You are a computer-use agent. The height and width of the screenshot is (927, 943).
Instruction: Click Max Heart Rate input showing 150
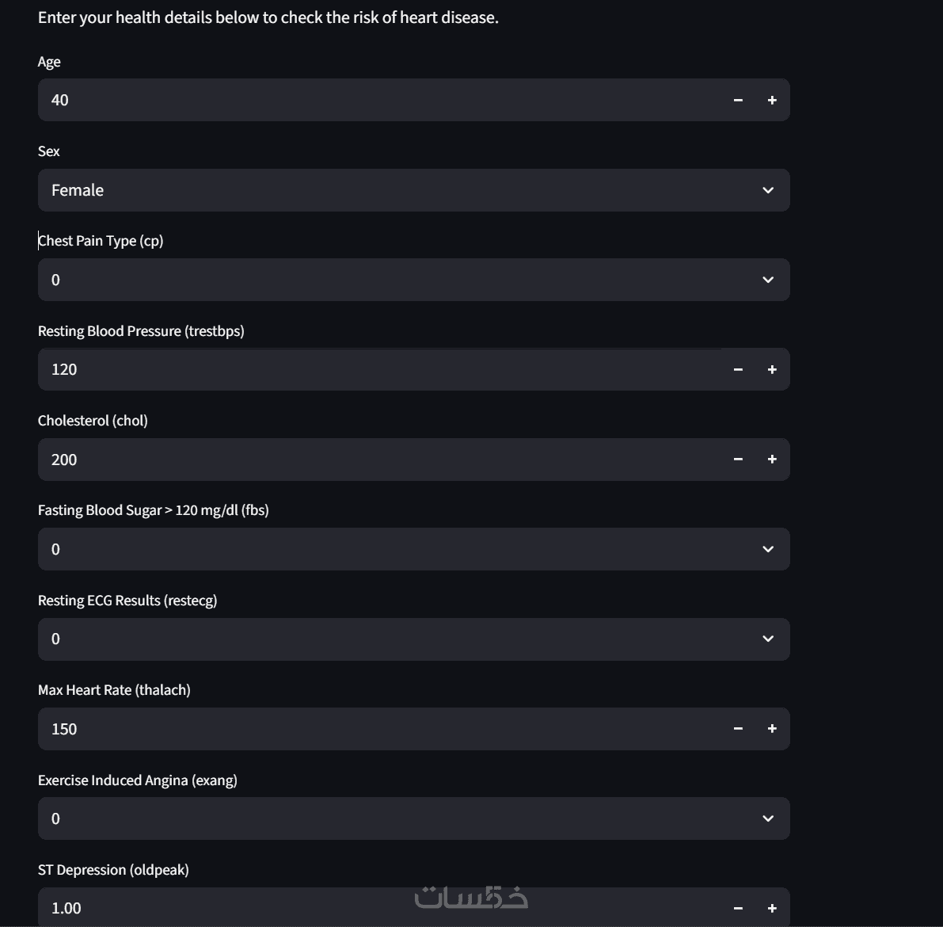coord(380,729)
